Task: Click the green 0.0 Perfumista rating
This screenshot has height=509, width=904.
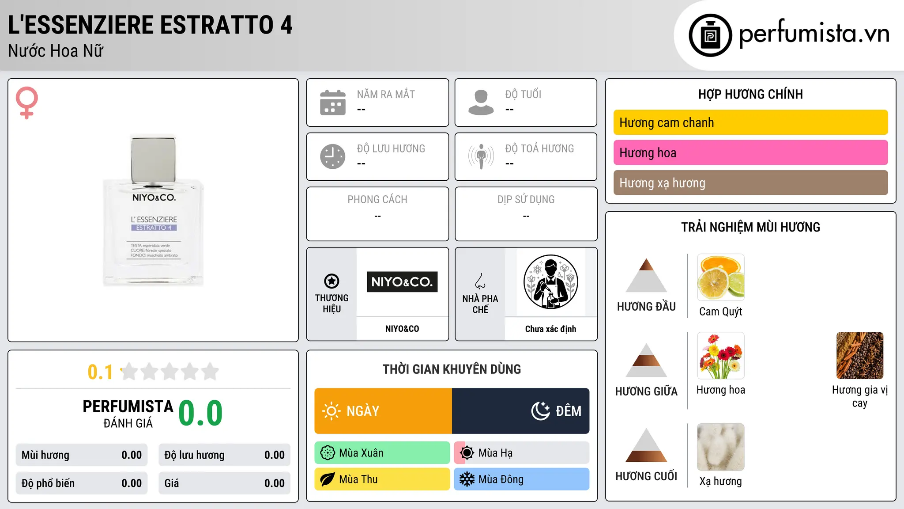Action: click(200, 413)
